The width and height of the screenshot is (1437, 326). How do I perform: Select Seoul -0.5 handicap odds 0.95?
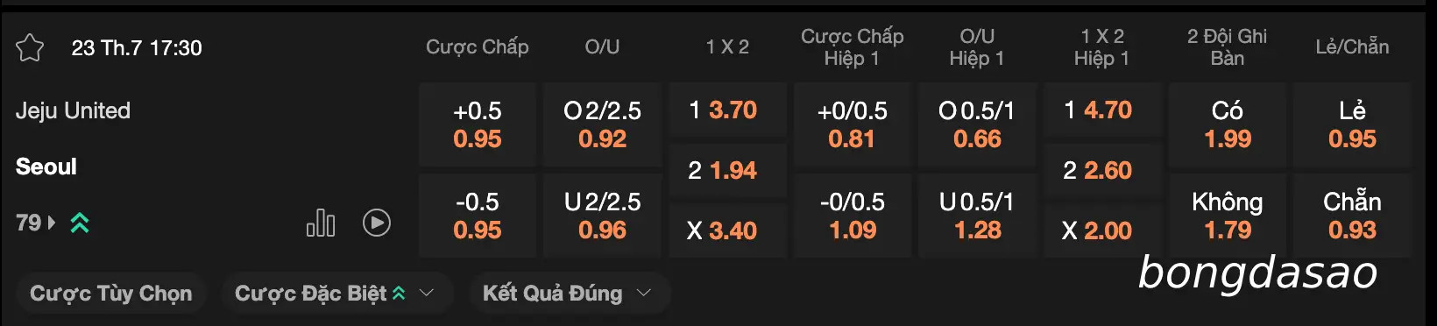[x=478, y=216]
